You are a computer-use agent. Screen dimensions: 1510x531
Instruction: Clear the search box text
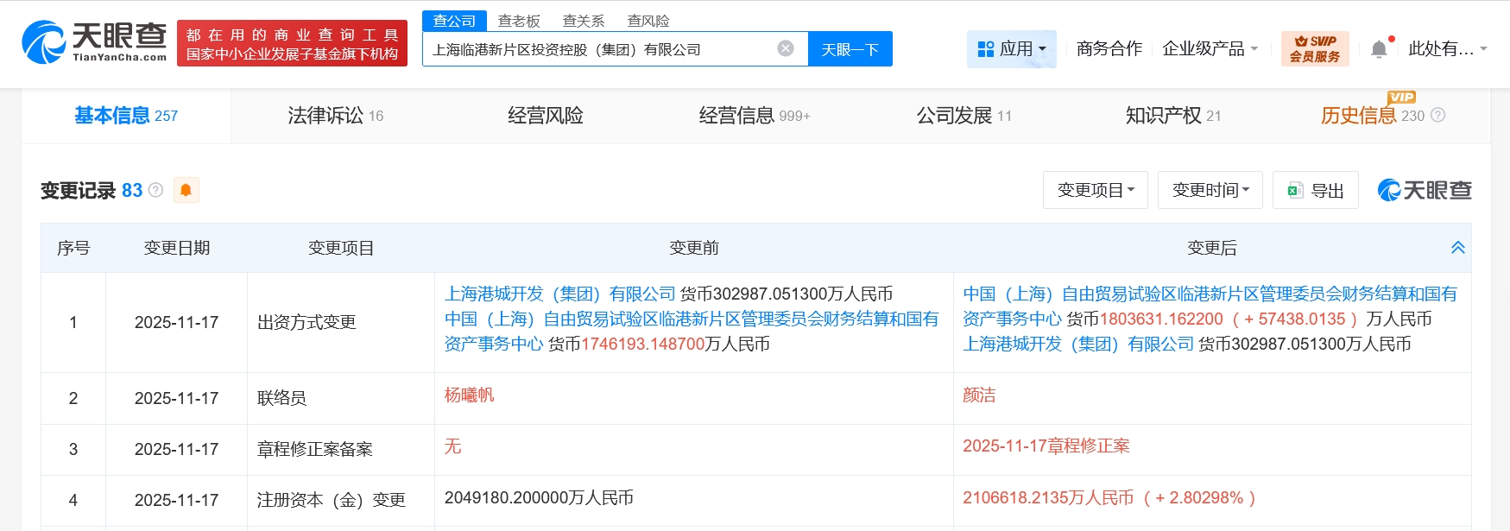(785, 48)
